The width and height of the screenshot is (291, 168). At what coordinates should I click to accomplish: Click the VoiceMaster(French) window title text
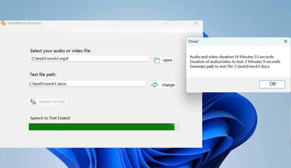pyautogui.click(x=24, y=23)
